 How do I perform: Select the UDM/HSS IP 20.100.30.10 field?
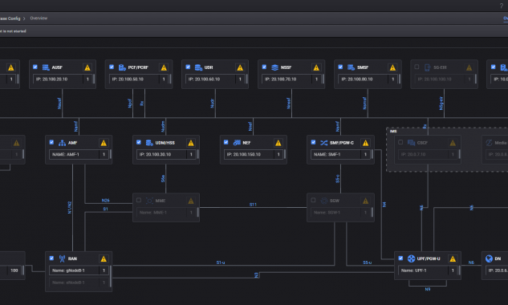pos(166,154)
